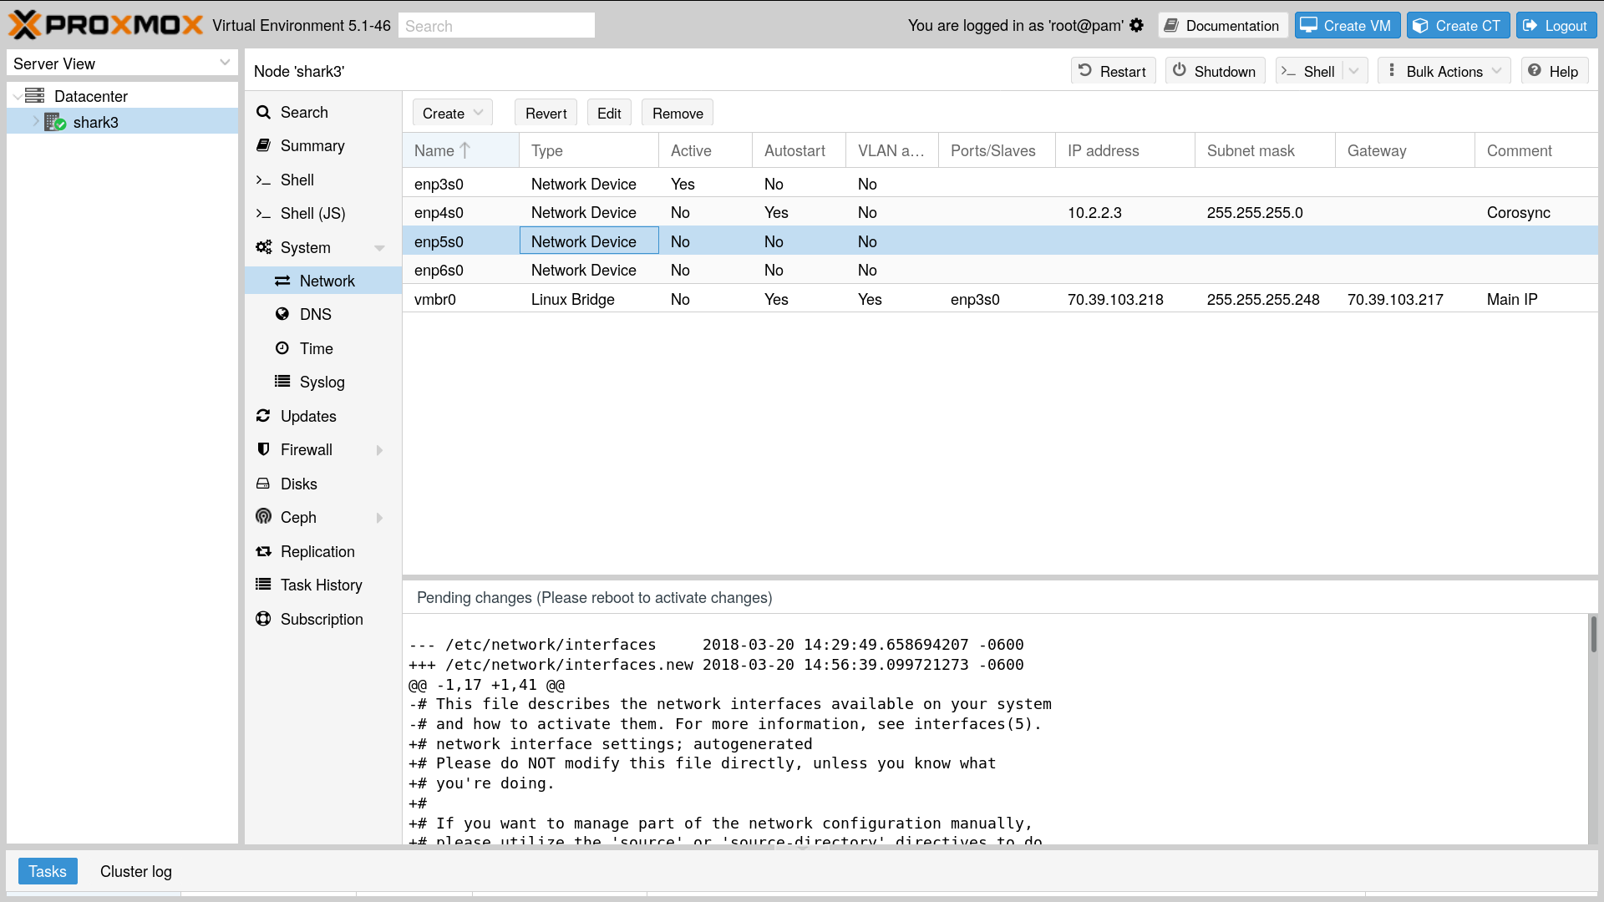Select the Network menu item
The image size is (1604, 902).
(x=323, y=281)
